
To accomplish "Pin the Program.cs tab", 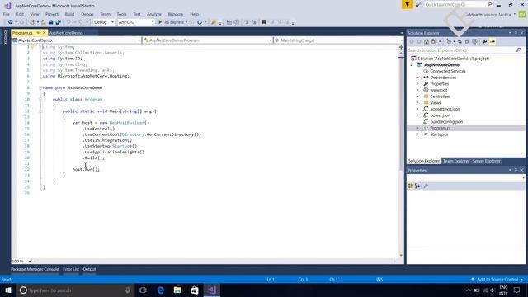I will pos(38,33).
